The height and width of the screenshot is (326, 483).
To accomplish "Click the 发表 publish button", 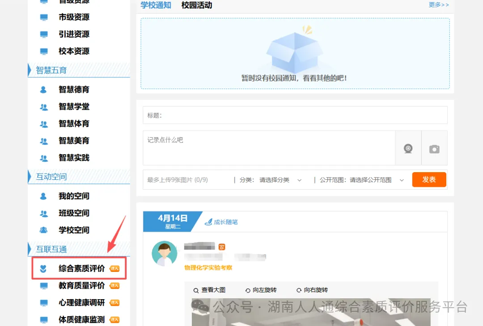I will point(429,179).
